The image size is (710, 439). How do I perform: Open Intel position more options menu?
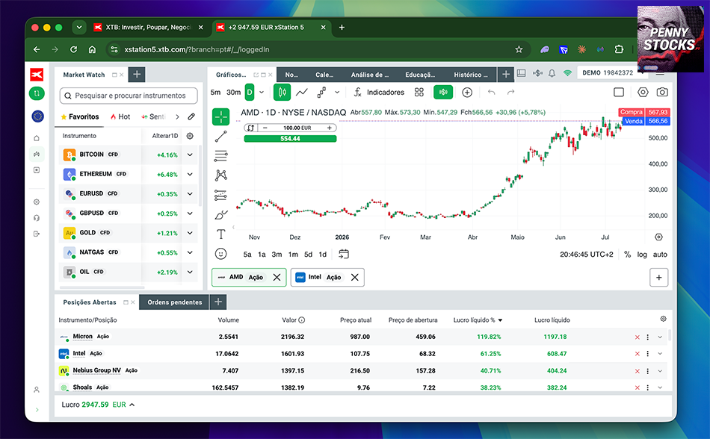click(647, 354)
